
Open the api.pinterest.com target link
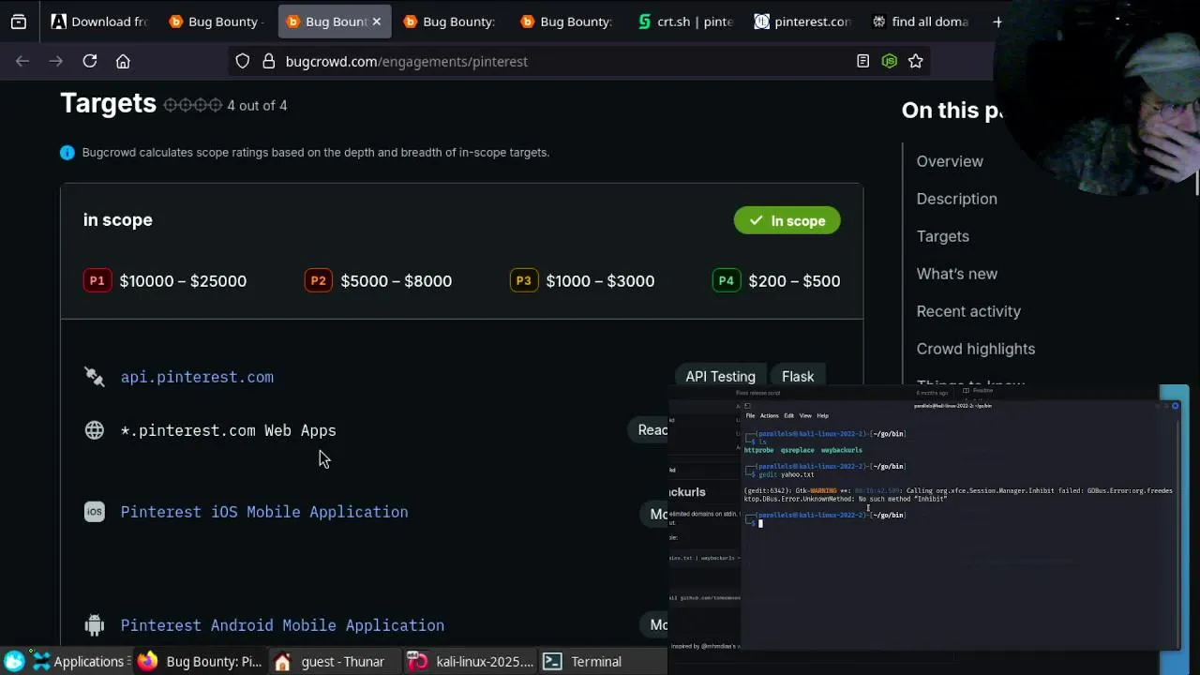(197, 377)
